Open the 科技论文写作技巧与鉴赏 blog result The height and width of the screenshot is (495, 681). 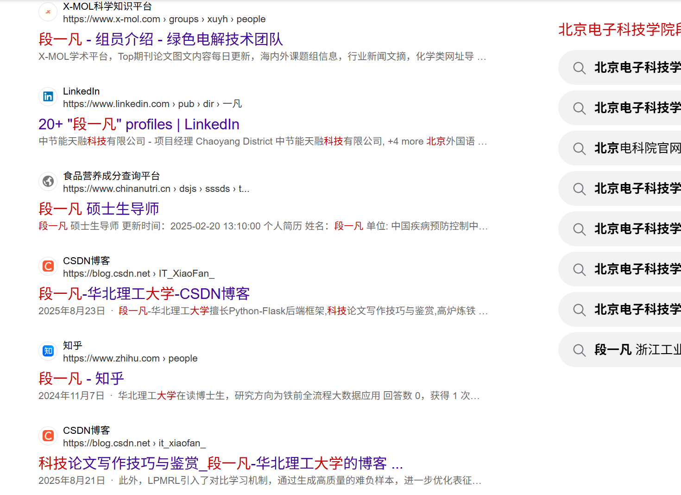(x=220, y=463)
